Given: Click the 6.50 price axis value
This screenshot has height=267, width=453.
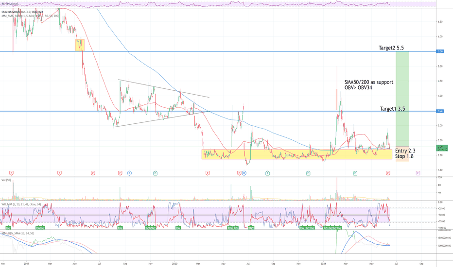Looking at the screenshot, I should tap(440, 22).
